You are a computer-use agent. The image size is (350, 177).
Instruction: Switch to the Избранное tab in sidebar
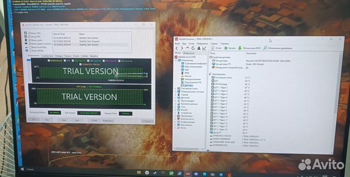[x=189, y=53]
